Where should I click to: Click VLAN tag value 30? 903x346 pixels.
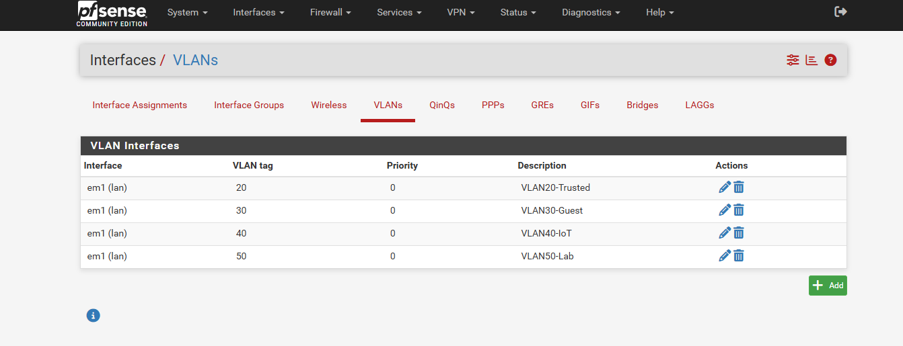(241, 210)
